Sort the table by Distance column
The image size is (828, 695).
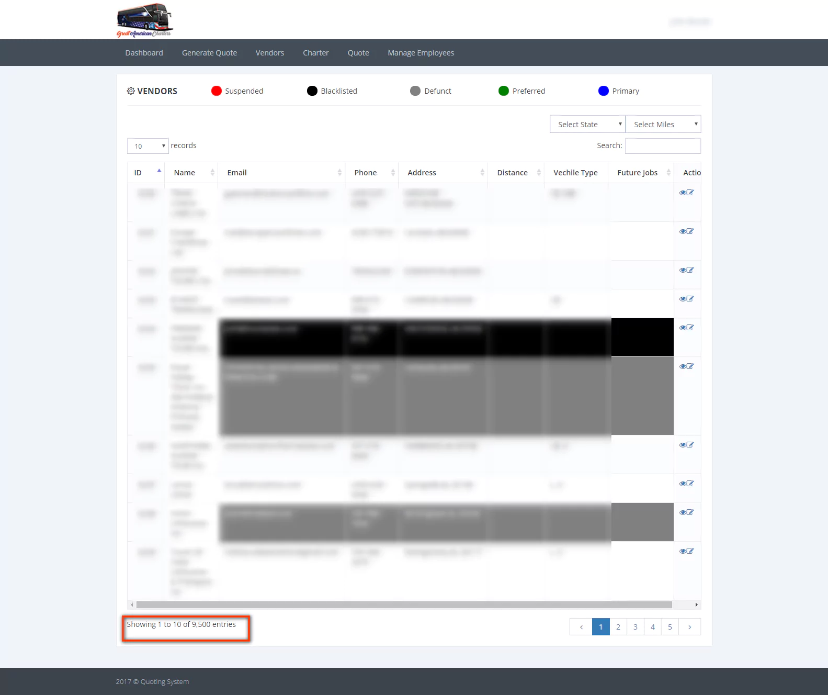pyautogui.click(x=516, y=173)
